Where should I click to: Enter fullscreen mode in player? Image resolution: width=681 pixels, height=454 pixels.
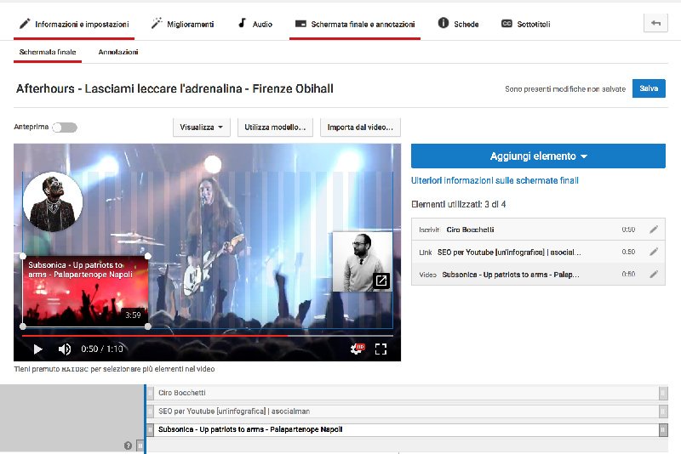(x=381, y=349)
